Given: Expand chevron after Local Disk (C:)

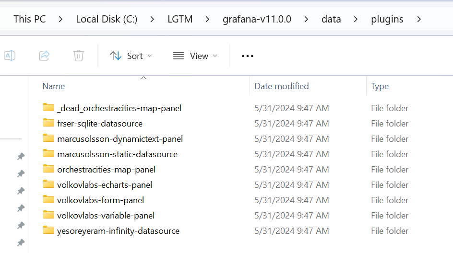Looking at the screenshot, I should pos(152,19).
